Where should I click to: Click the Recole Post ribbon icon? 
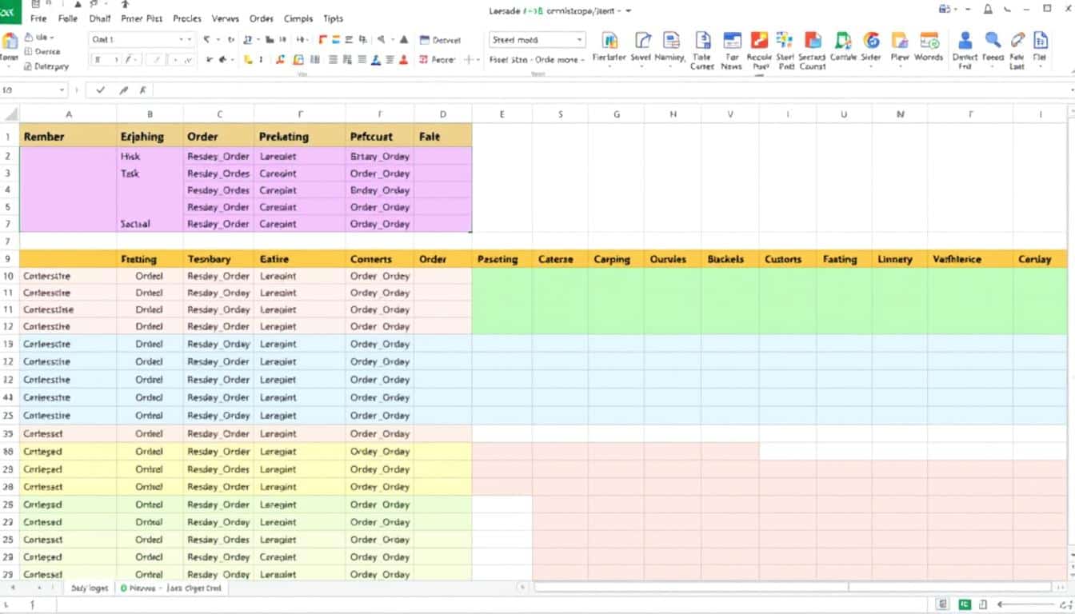[x=759, y=41]
